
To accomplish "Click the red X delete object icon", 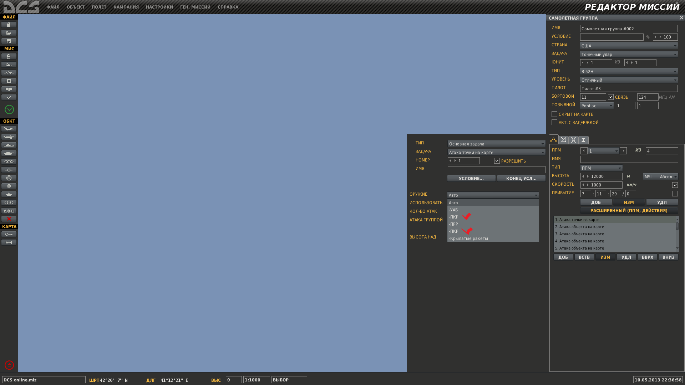I will [x=9, y=219].
